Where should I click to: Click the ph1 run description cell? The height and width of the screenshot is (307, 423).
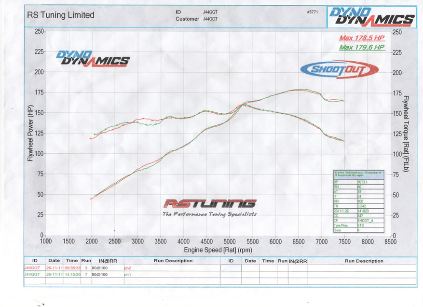click(x=127, y=274)
